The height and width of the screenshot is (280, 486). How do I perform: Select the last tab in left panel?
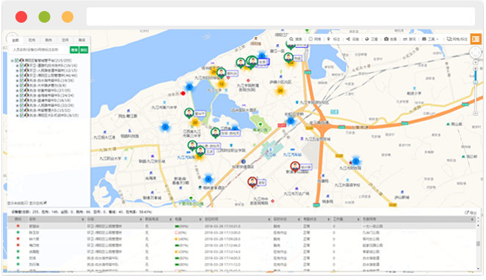point(81,40)
